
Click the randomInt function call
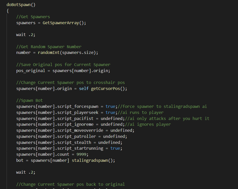tap(48, 53)
